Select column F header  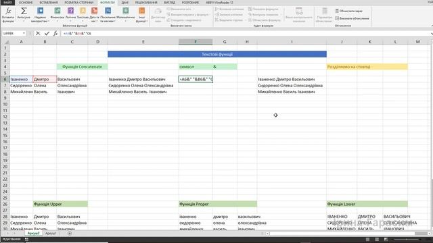click(196, 42)
